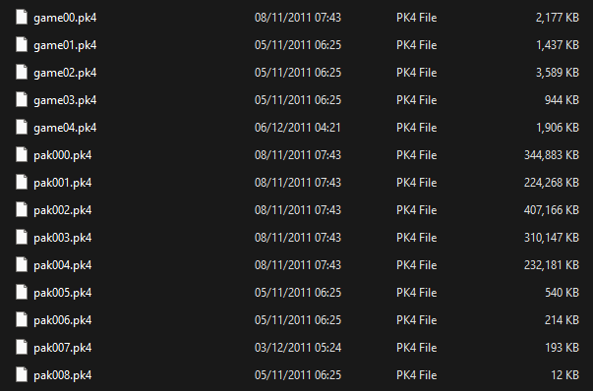The width and height of the screenshot is (593, 391).
Task: Click the 03/12/2011 05:24 date entry
Action: coord(298,348)
